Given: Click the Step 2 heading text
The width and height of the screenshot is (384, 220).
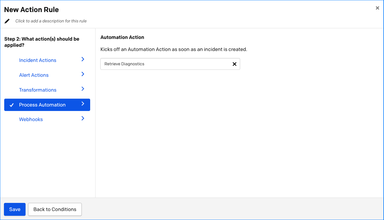Looking at the screenshot, I should [42, 42].
